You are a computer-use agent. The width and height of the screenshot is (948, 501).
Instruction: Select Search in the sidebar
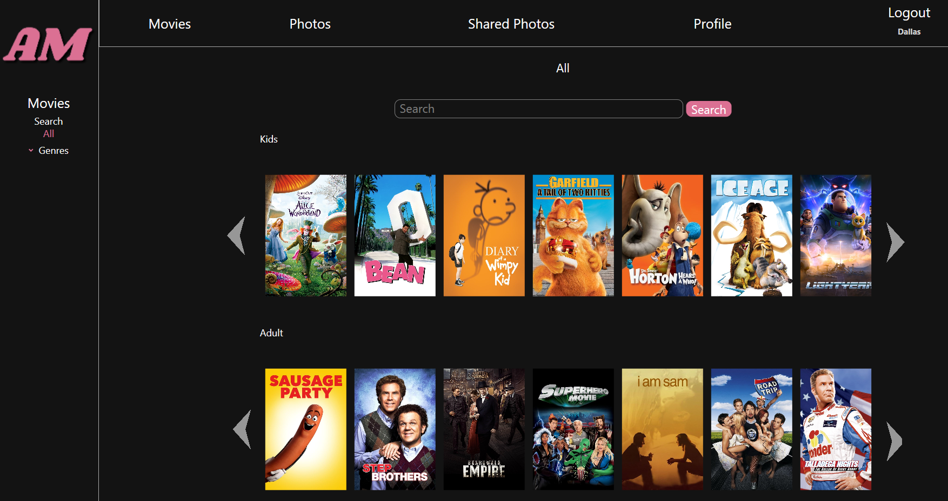click(x=49, y=121)
